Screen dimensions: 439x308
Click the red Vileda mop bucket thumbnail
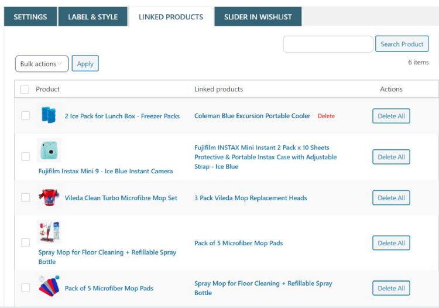49,197
